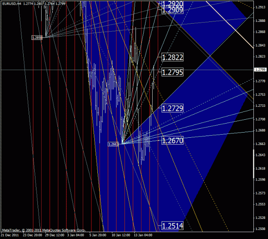Click the 3 Jan 04:00 time label

click(x=75, y=235)
